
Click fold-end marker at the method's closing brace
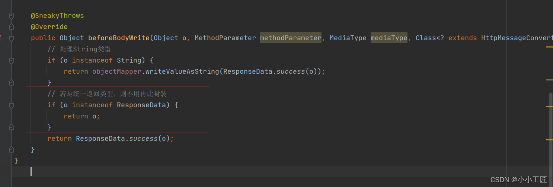pyautogui.click(x=11, y=149)
